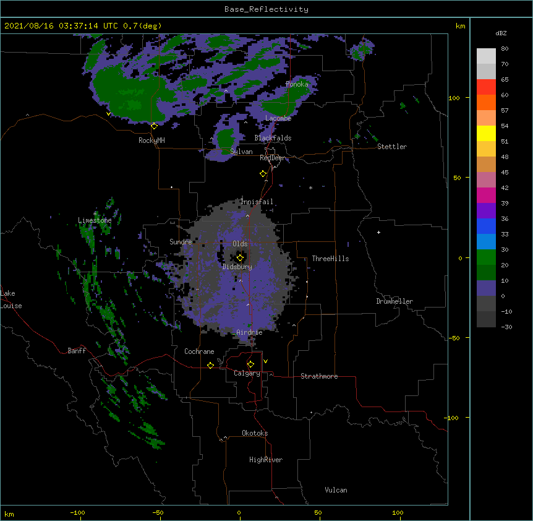The width and height of the screenshot is (533, 521).
Task: Select the pink 42-45 dBZ legend swatch
Action: (486, 180)
